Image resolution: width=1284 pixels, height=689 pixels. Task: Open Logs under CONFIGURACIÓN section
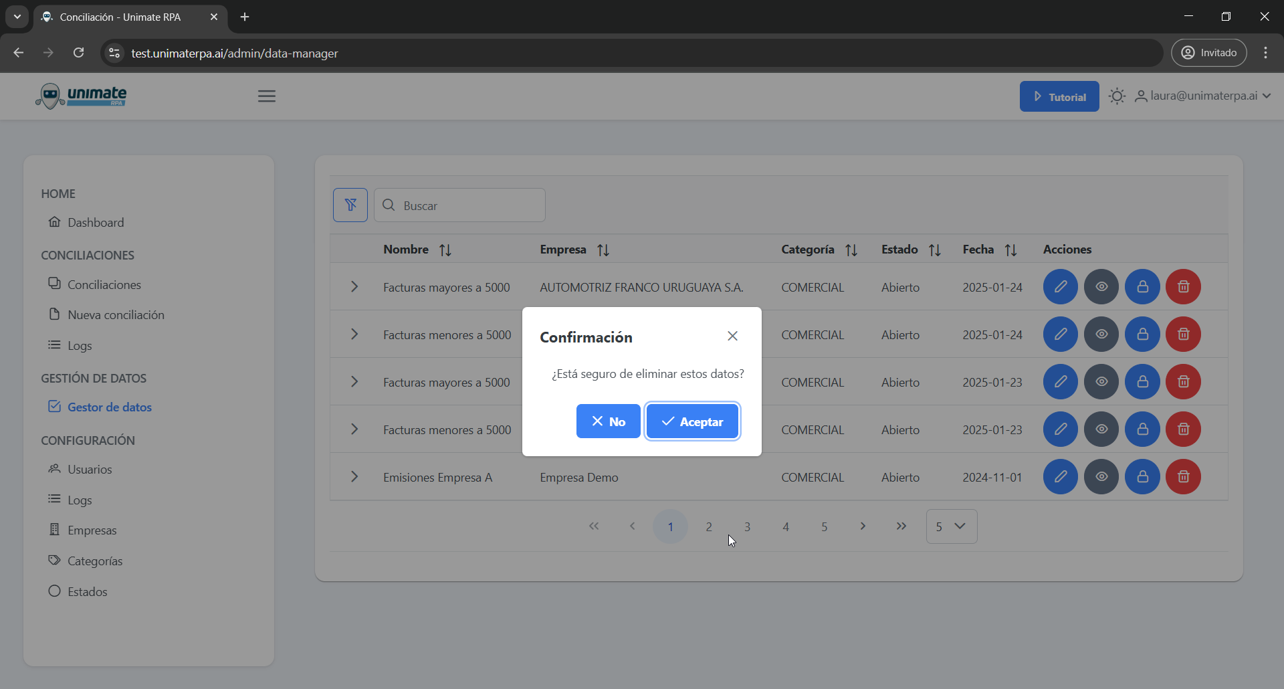pyautogui.click(x=70, y=500)
